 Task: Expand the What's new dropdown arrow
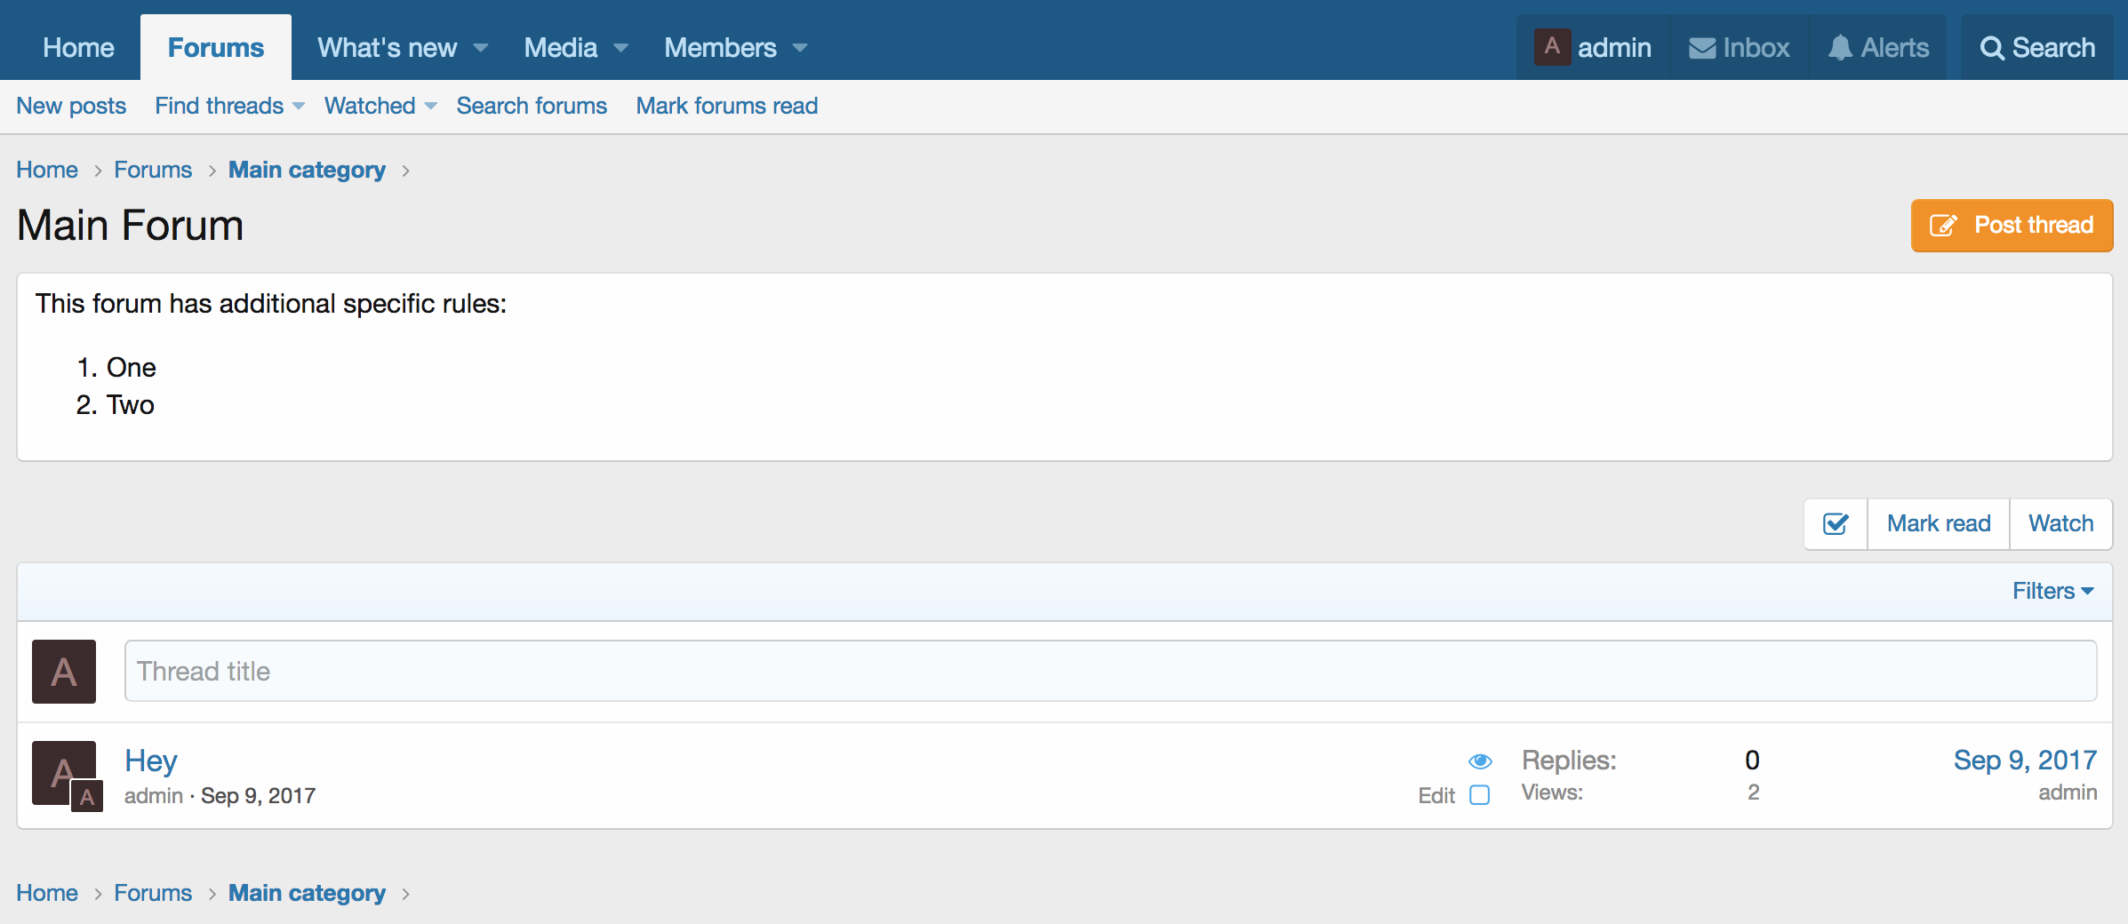click(x=481, y=48)
